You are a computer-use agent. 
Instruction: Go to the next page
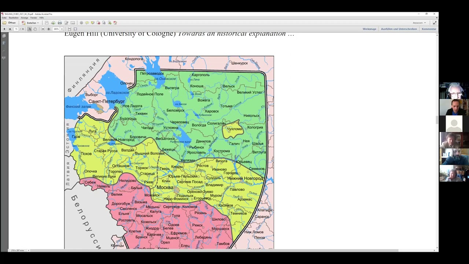pos(10,29)
